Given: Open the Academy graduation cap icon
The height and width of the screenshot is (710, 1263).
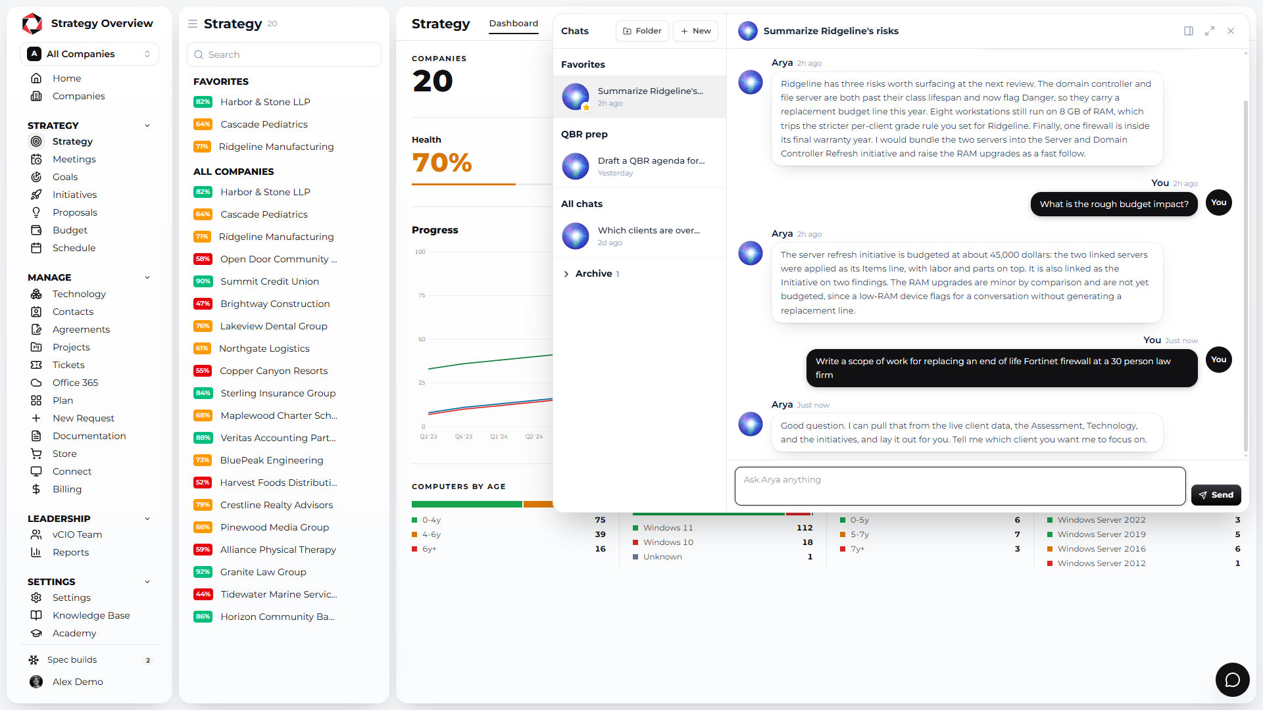Looking at the screenshot, I should (36, 633).
